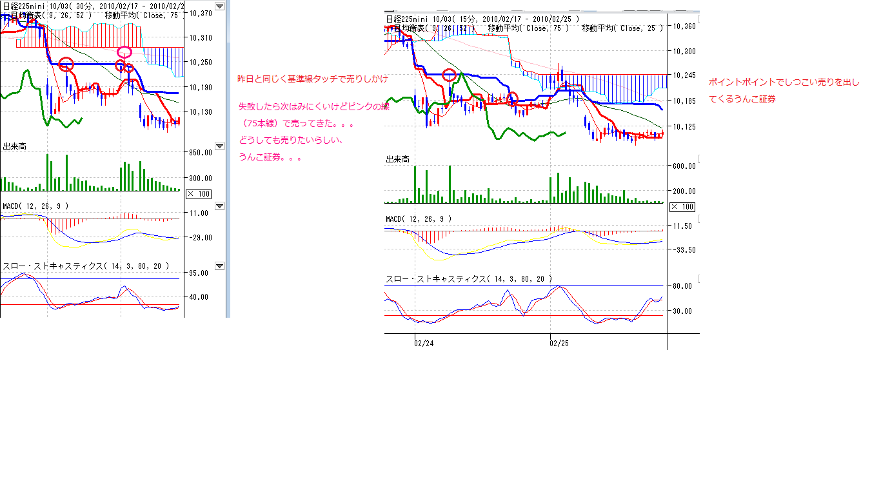
Task: Expand the left chart 出来高 panel dropdown
Action: pyautogui.click(x=219, y=148)
